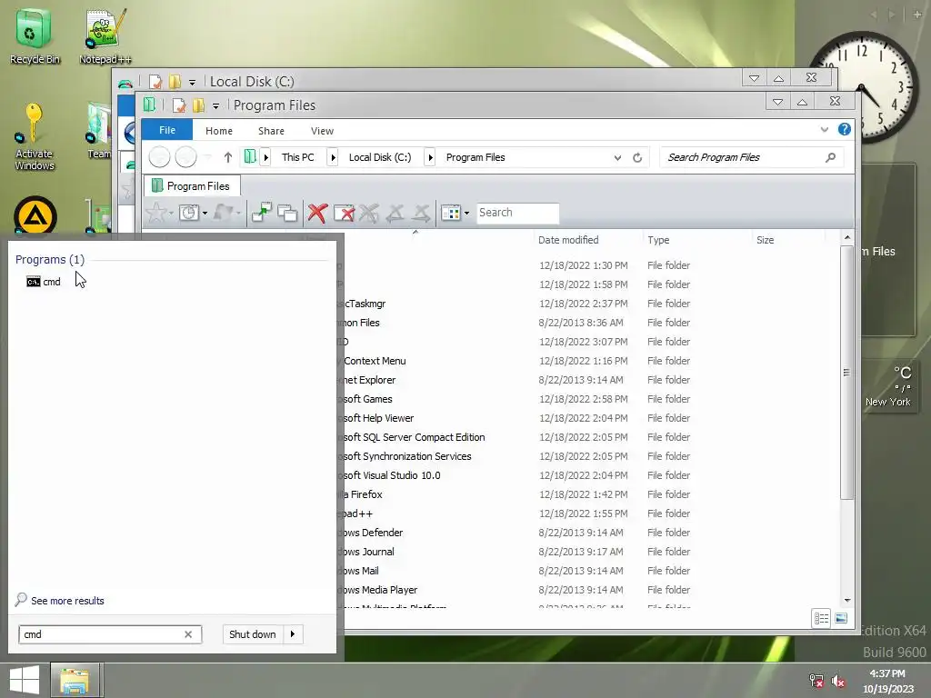
Task: Open the File ribbon tab
Action: pyautogui.click(x=167, y=130)
